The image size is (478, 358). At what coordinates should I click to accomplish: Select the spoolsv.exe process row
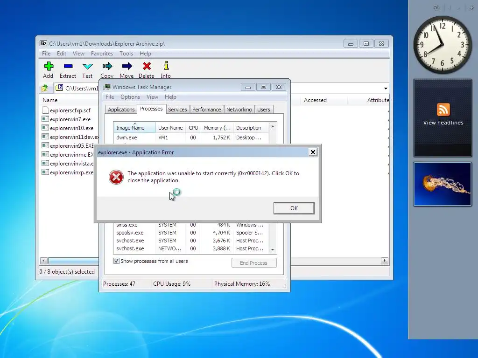tap(191, 233)
